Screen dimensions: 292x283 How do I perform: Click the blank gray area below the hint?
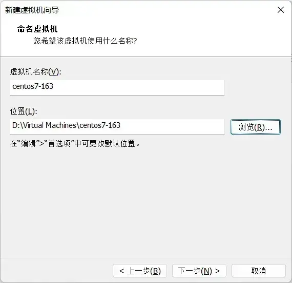(146, 202)
